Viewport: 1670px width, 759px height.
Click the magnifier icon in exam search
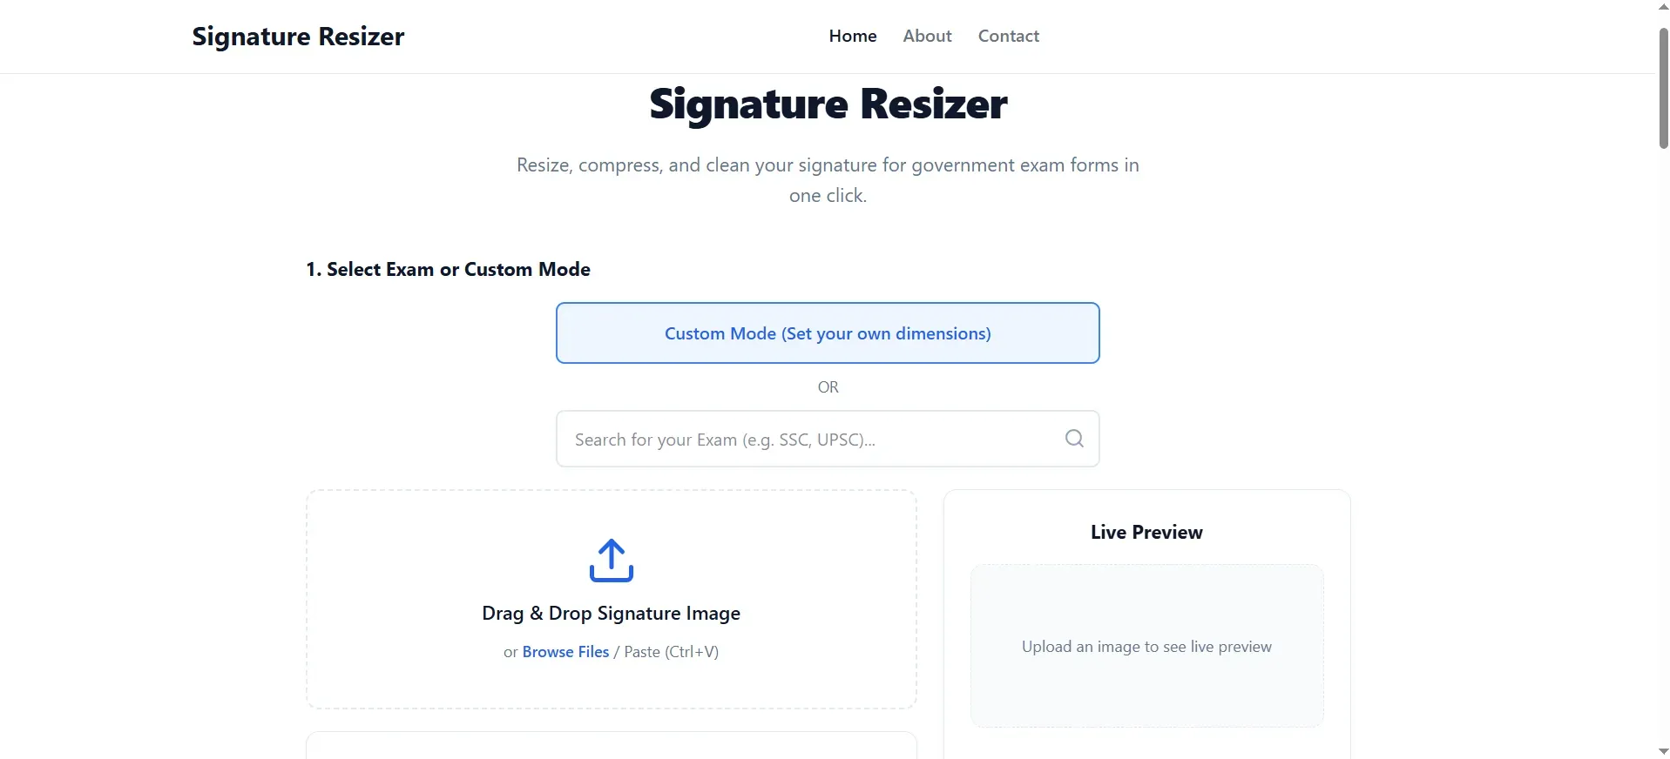point(1074,439)
